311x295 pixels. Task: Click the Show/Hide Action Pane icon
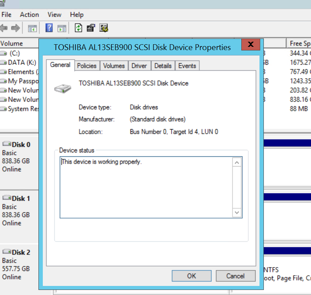click(62, 28)
